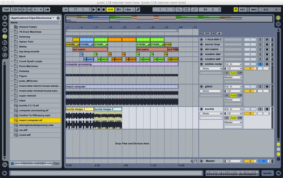Activate the Punch-Out switch
The width and height of the screenshot is (283, 178).
pos(194,10)
